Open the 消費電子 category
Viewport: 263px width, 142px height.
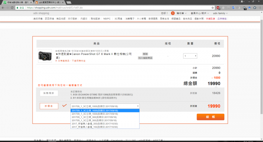(x=130, y=19)
